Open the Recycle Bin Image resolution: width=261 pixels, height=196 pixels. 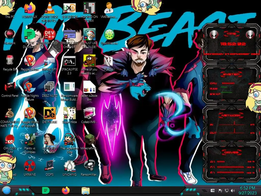click(x=10, y=63)
